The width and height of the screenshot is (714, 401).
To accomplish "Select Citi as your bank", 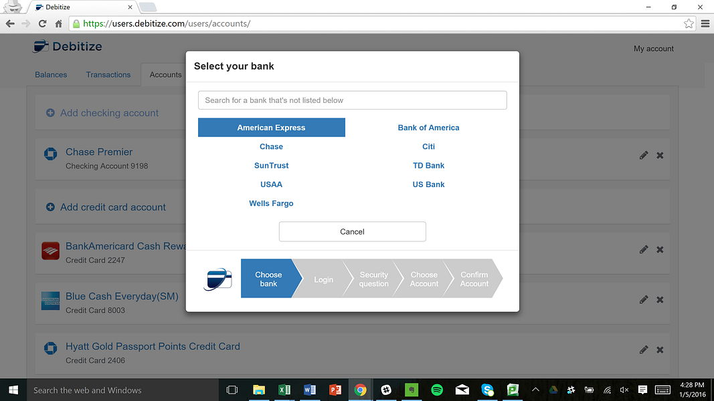I will 428,146.
